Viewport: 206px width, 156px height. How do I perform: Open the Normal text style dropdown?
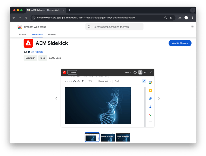105,81
